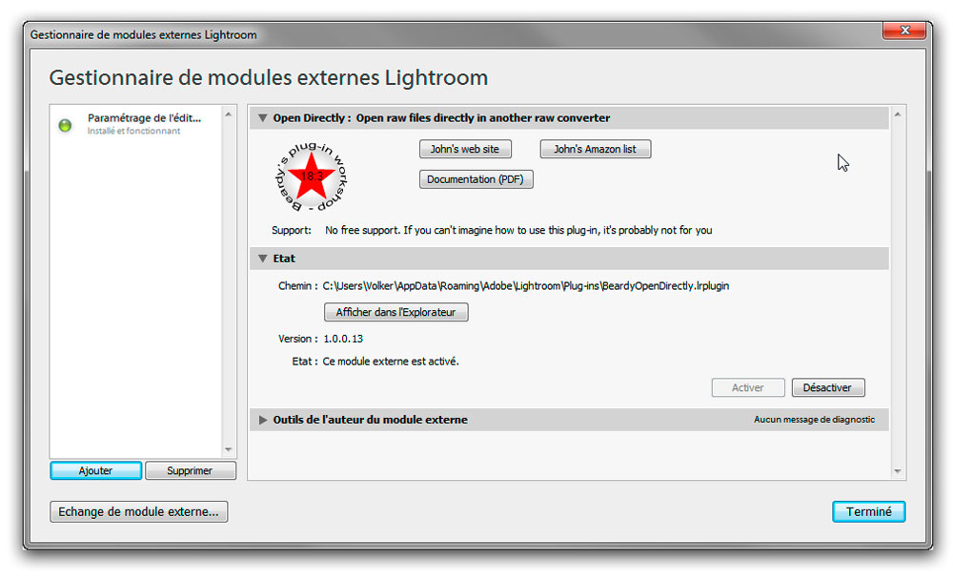Click the version number 1.0.0.13

(343, 339)
